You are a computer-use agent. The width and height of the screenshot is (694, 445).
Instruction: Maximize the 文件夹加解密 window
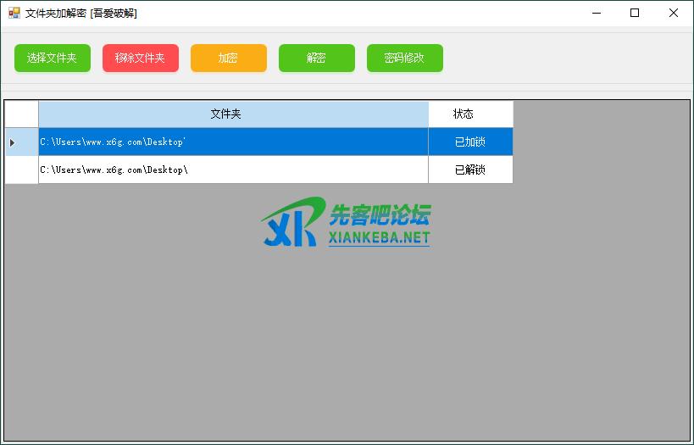point(635,13)
